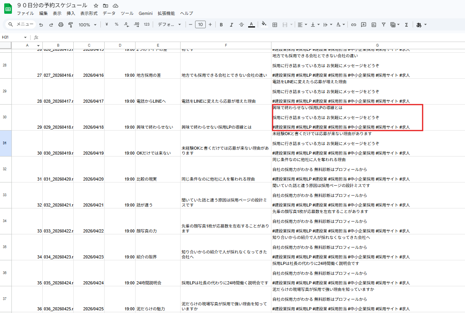Screen dimensions: 465x313
Task: Click the functions sigma icon
Action: pyautogui.click(x=406, y=24)
